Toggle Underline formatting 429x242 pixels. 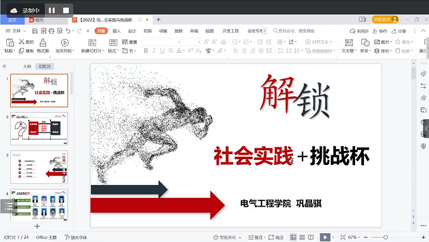pyautogui.click(x=162, y=51)
